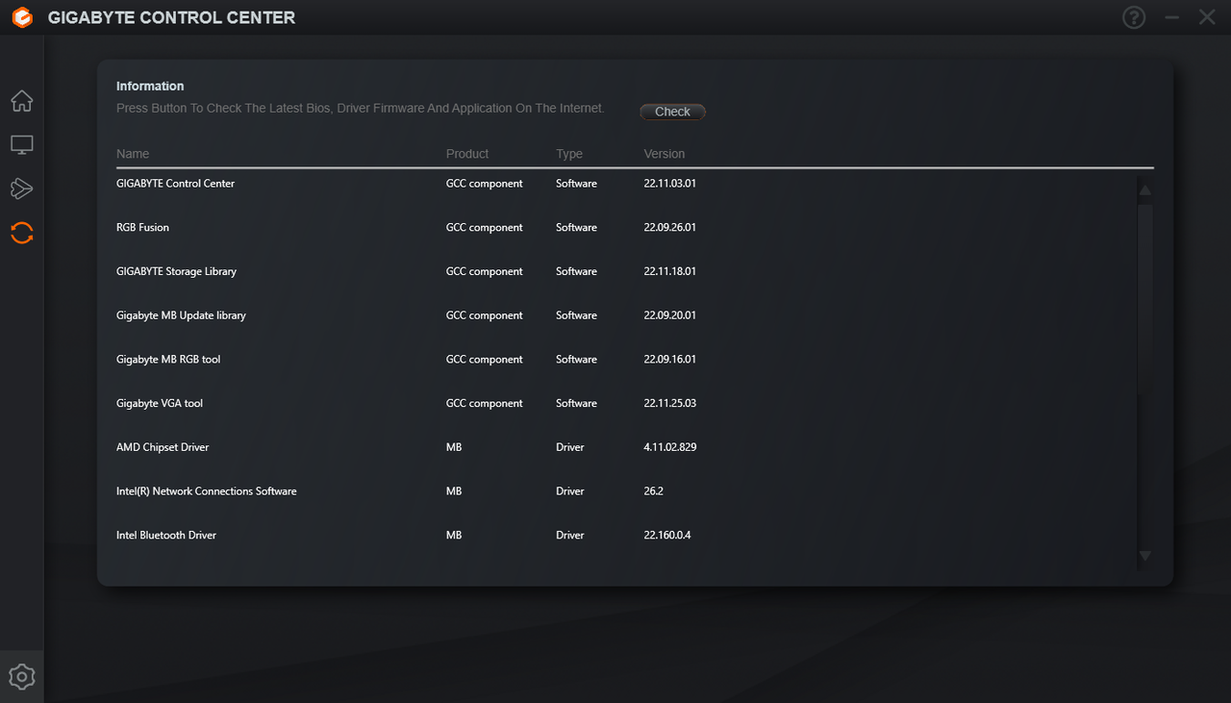This screenshot has width=1231, height=703.
Task: Click version 22.09.16.01
Action: click(x=670, y=360)
